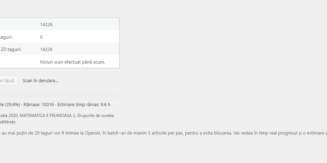This screenshot has width=327, height=163.
Task: Click the "Grupurile de sunete" article title
Action: 96,115
